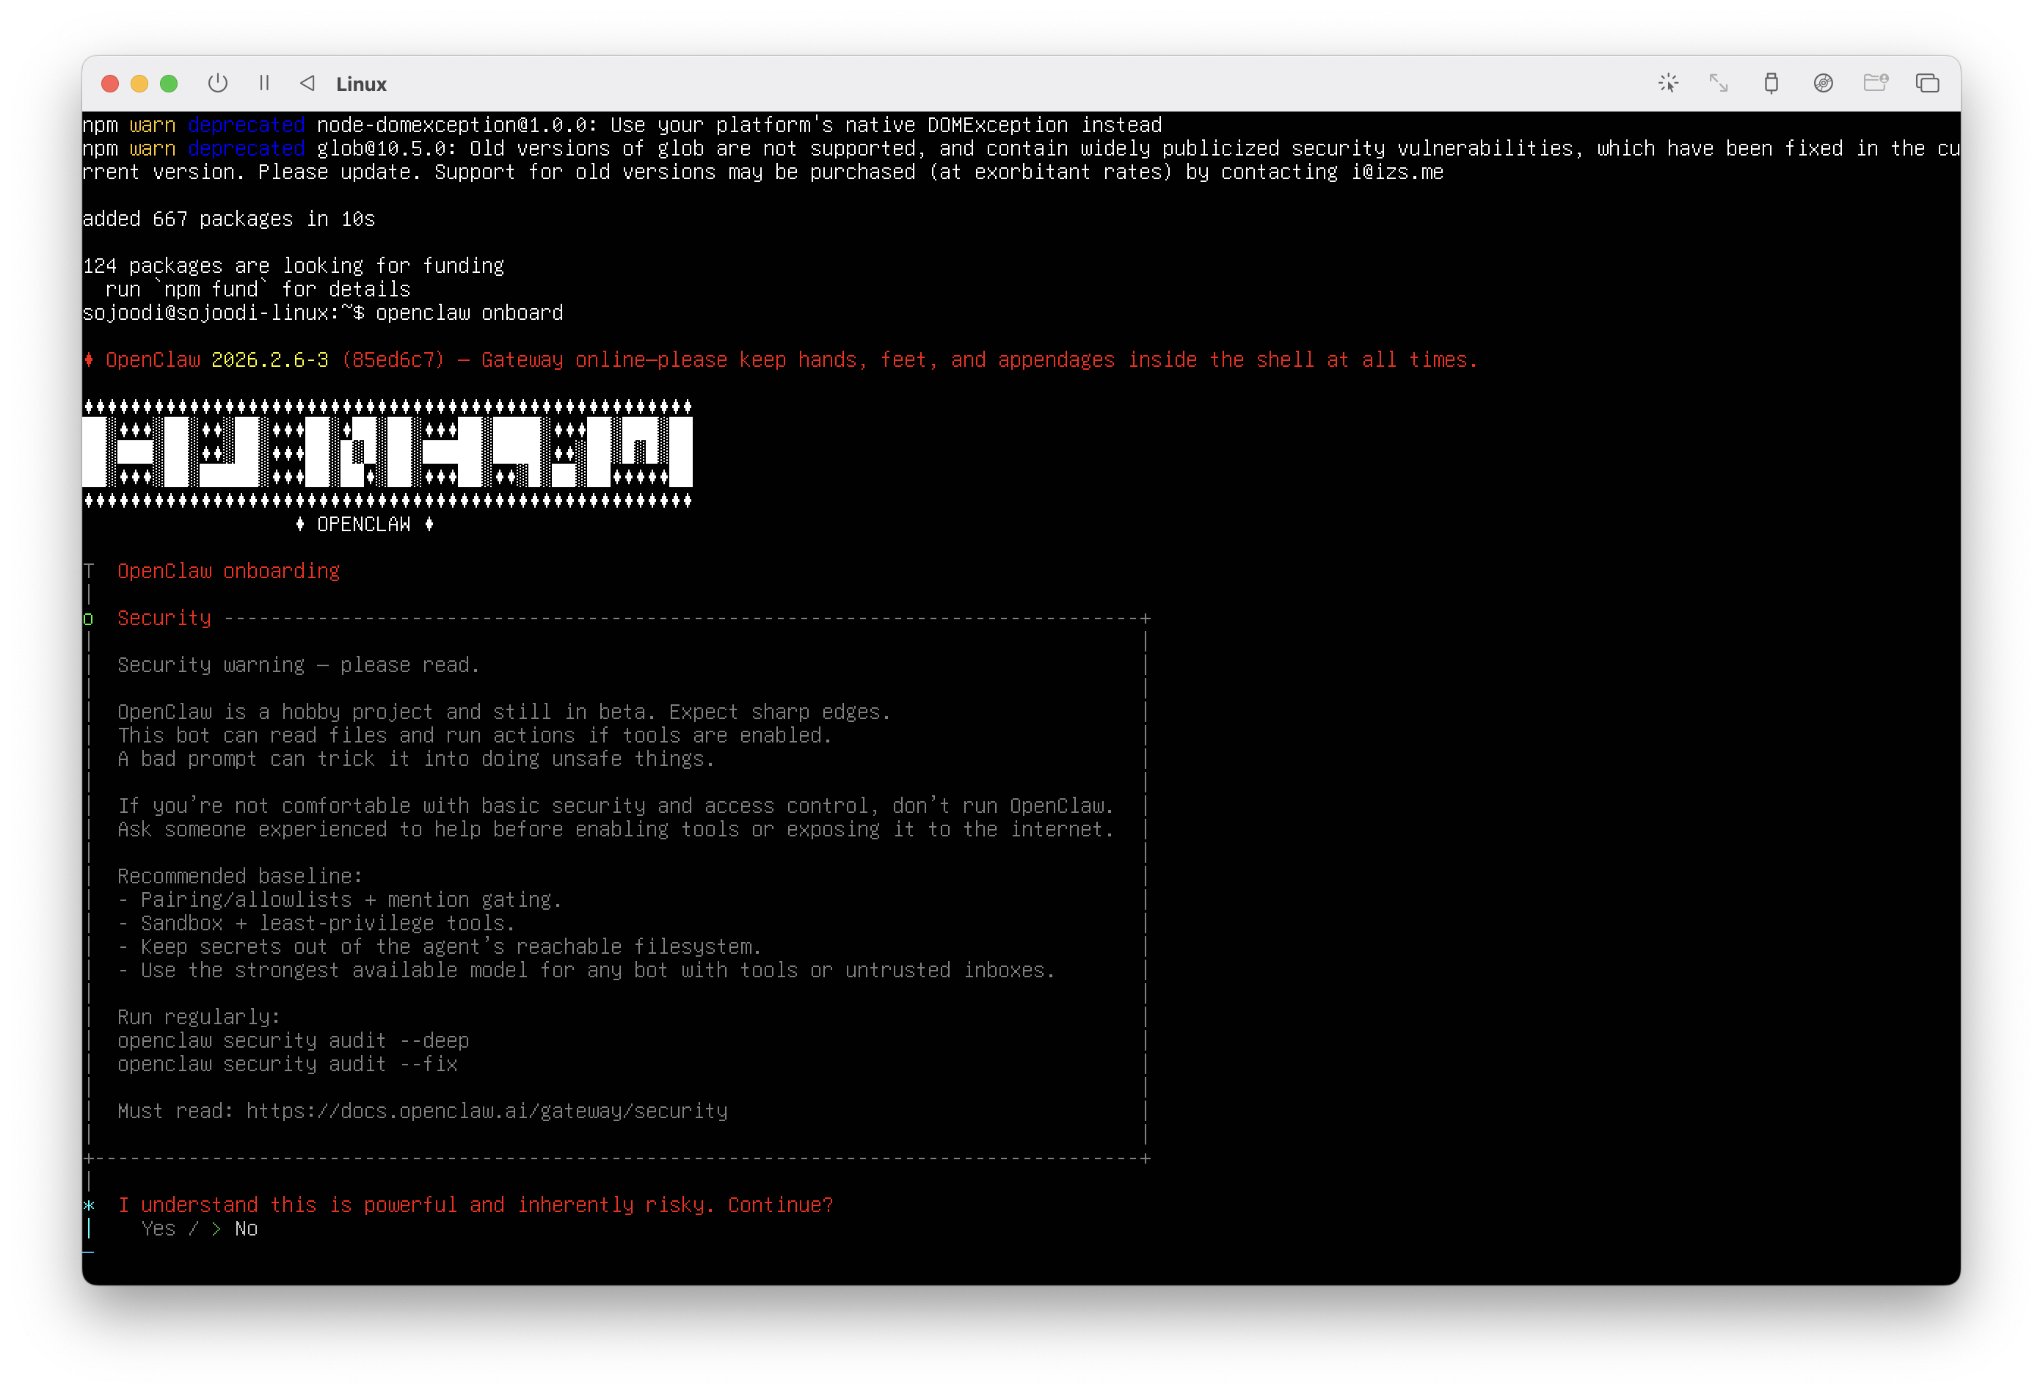Viewport: 2043px width, 1394px height.
Task: Click the restart VM triangle icon
Action: [x=307, y=84]
